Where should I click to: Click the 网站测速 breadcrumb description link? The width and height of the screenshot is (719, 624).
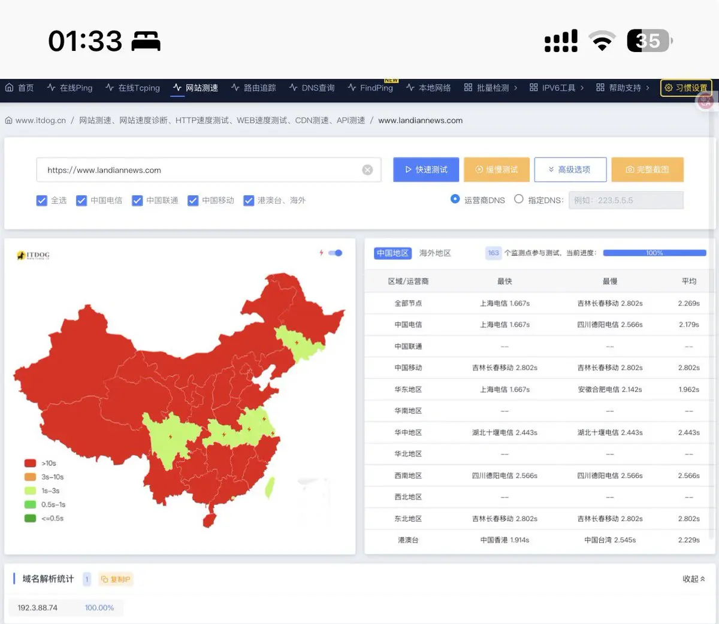point(222,120)
